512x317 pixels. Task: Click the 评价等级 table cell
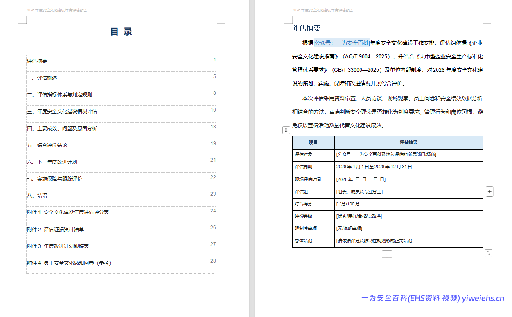click(x=313, y=216)
